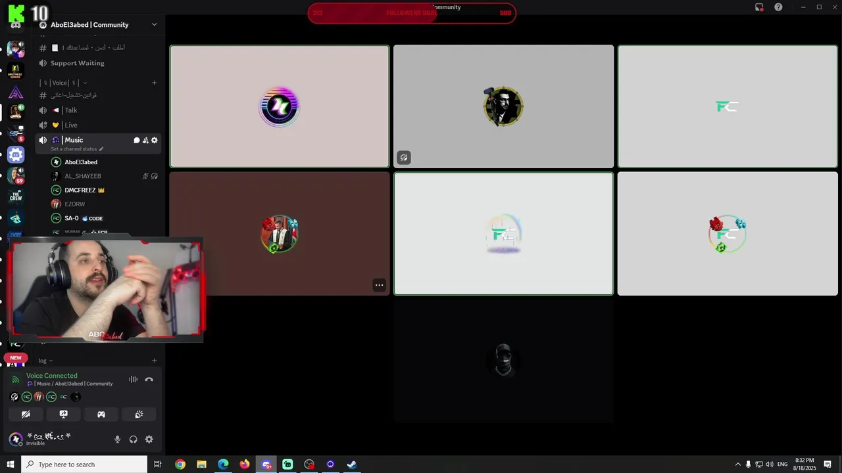This screenshot has height=473, width=842.
Task: Create an invite for the Music channel
Action: click(145, 140)
